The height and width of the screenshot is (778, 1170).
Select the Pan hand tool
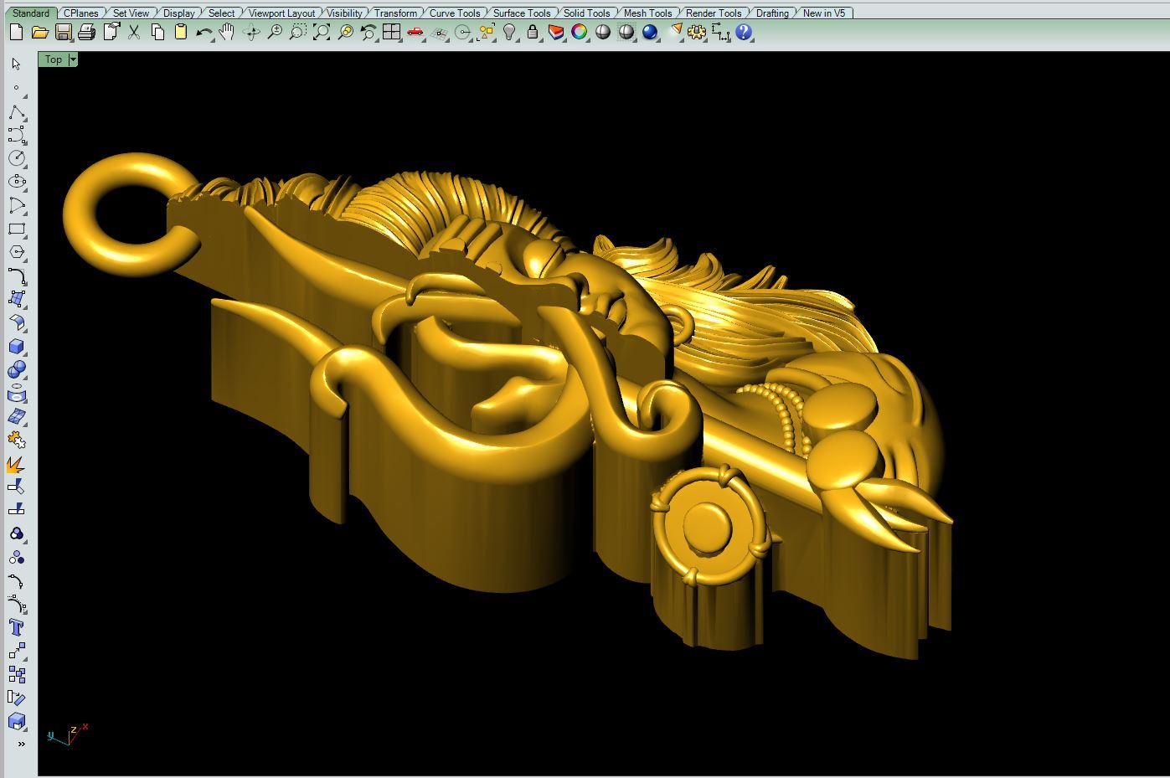tap(227, 33)
